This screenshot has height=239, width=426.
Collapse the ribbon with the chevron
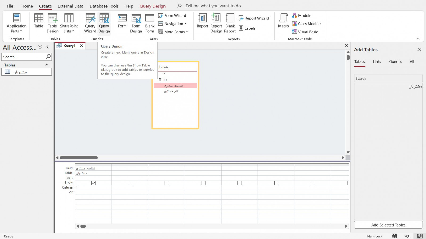pyautogui.click(x=418, y=39)
